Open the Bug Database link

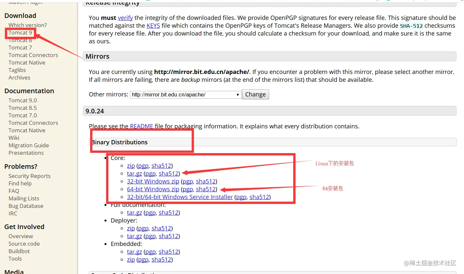click(26, 206)
